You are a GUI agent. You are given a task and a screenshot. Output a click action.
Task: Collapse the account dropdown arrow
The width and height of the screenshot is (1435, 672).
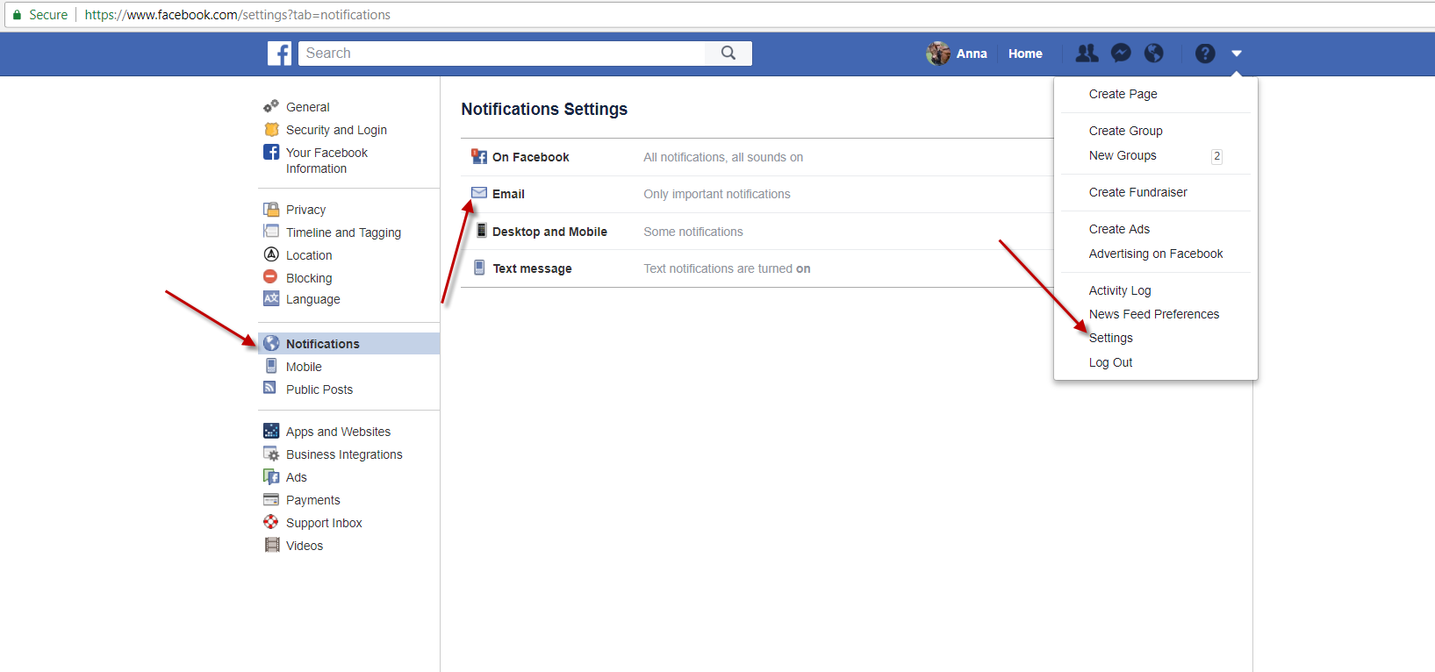point(1237,54)
